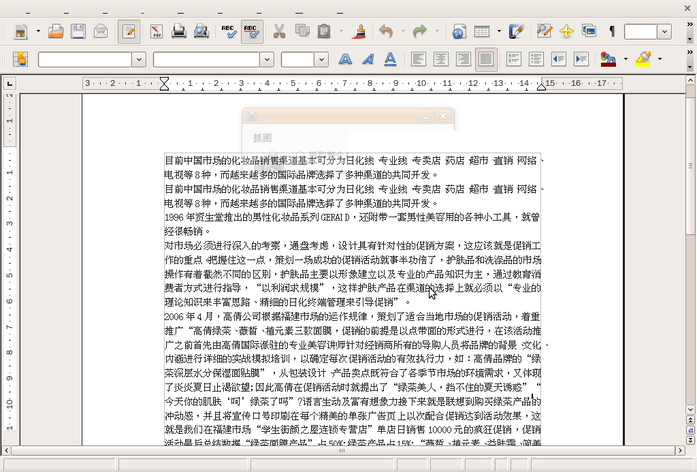Export directly as PDF

[157, 31]
